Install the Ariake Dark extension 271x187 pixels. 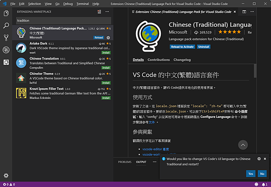pyautogui.click(x=106, y=52)
